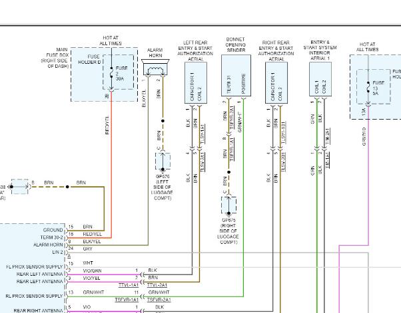Screen dimensions: 401x313
Task: Select the GP876 left side luggage compartment label
Action: point(162,187)
